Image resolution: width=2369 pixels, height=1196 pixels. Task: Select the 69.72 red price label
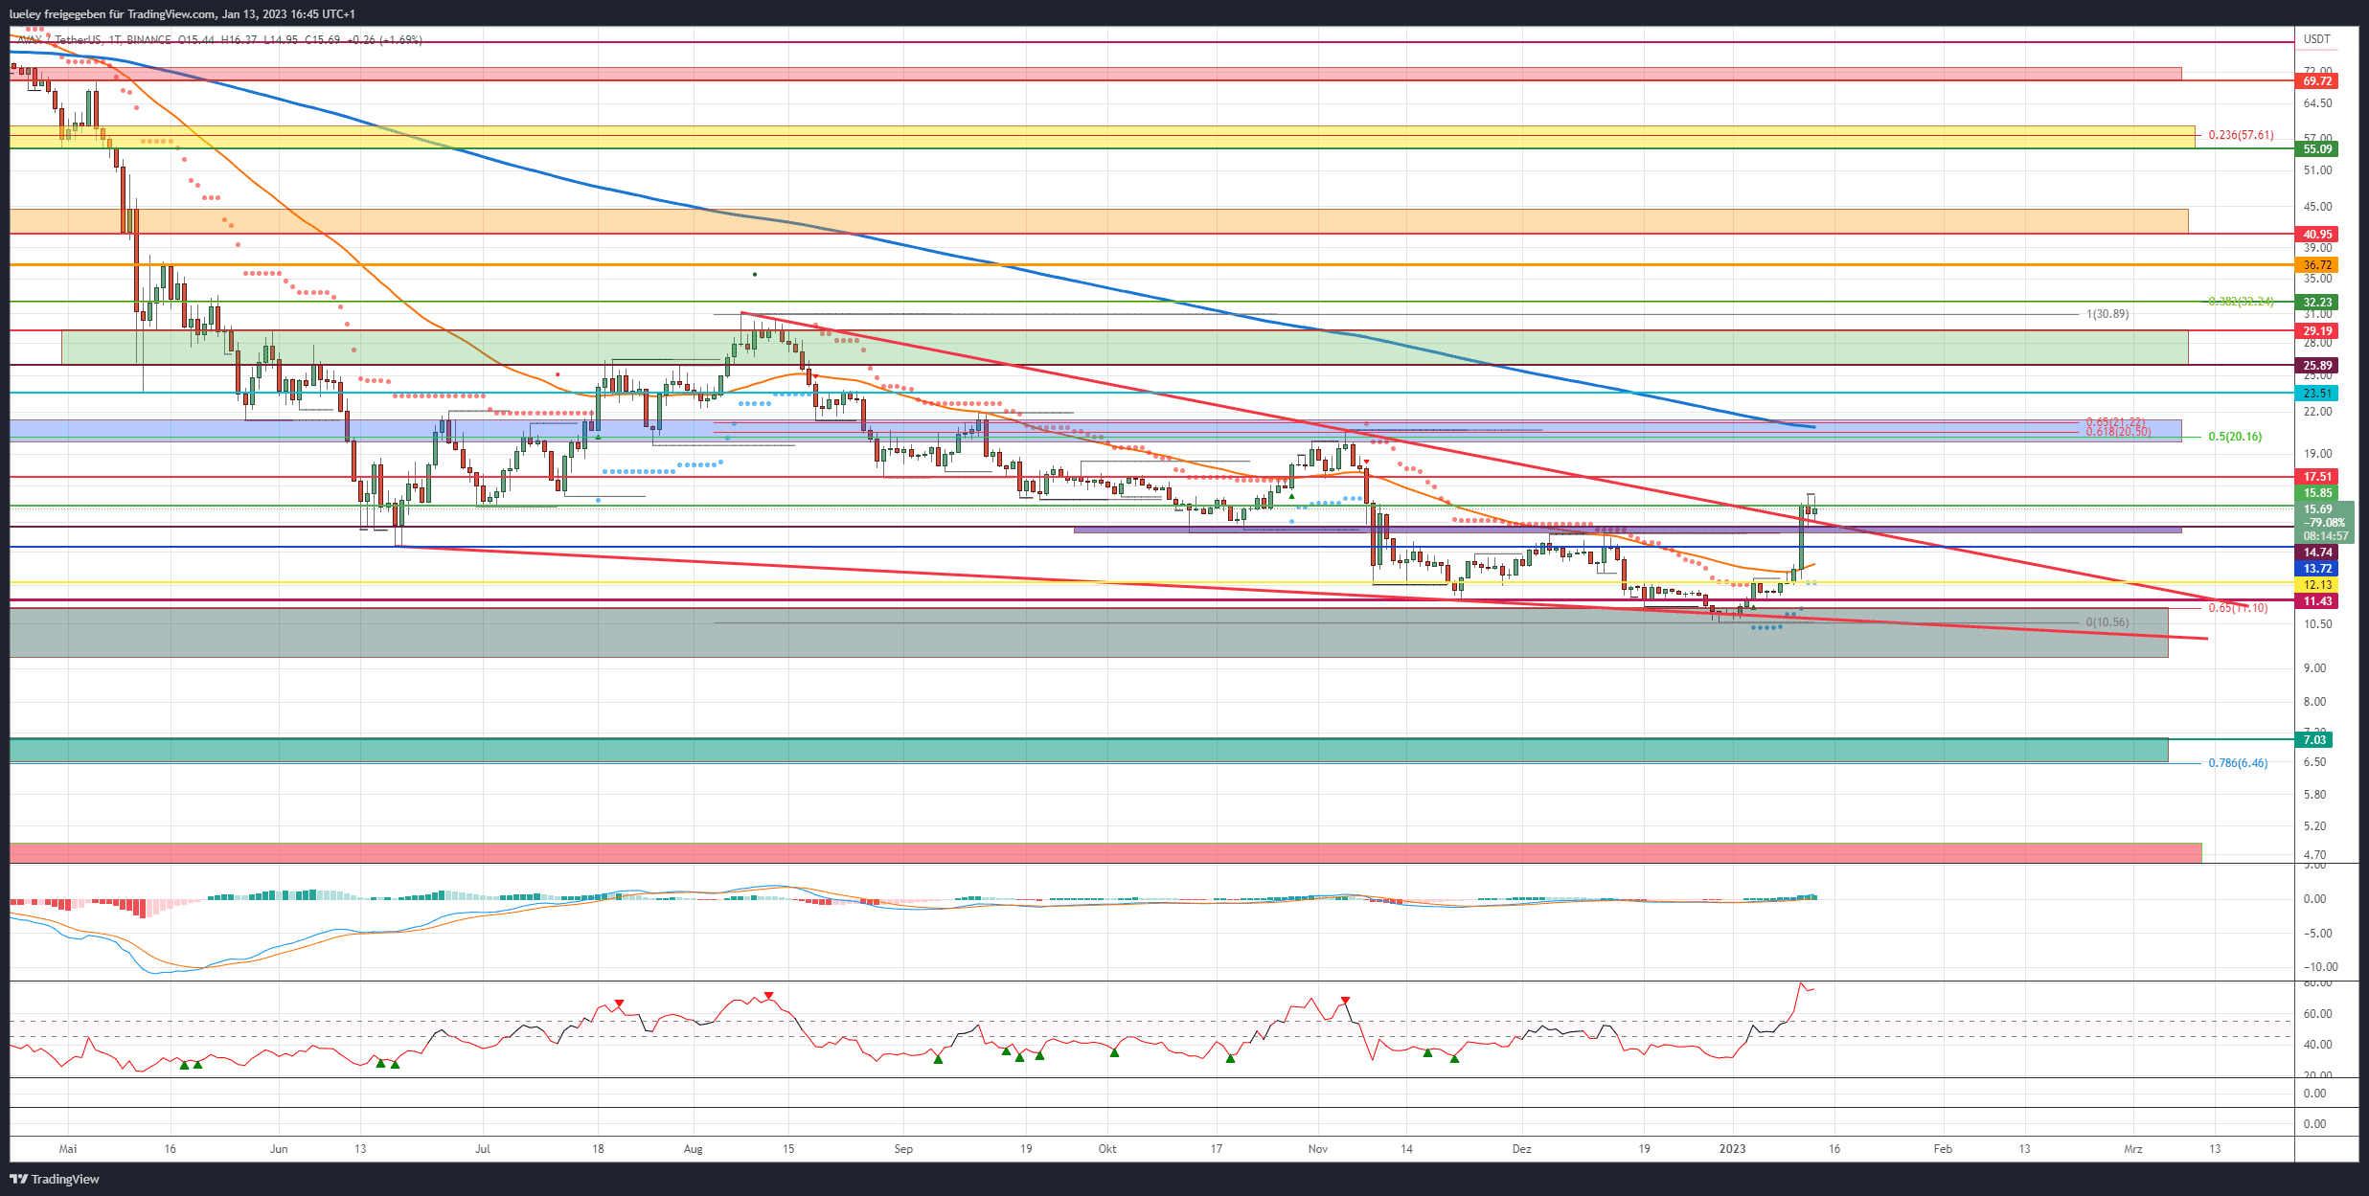2317,81
